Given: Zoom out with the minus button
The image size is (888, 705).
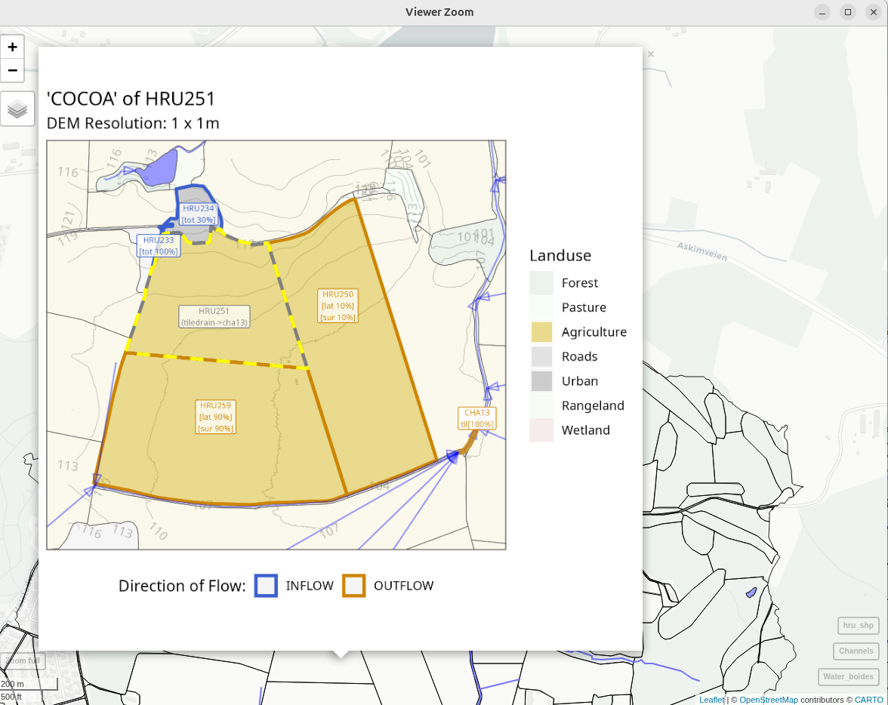Looking at the screenshot, I should point(13,70).
